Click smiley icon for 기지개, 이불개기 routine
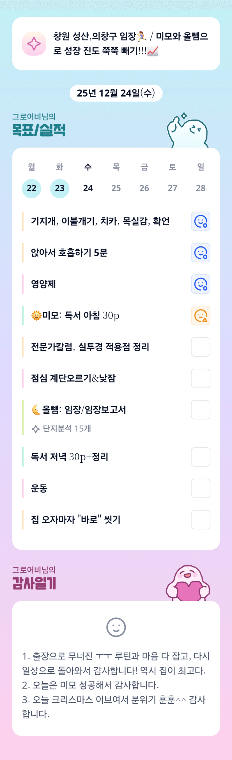This screenshot has height=760, width=232. tap(200, 221)
